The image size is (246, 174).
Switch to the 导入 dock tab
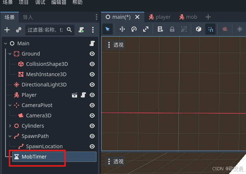point(28,17)
